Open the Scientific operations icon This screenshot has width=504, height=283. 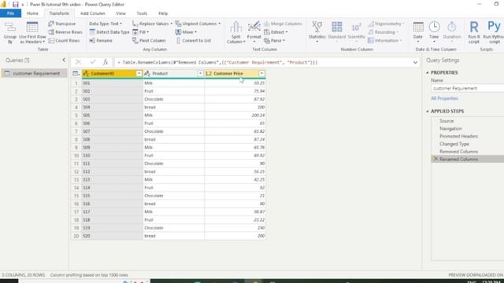point(356,32)
